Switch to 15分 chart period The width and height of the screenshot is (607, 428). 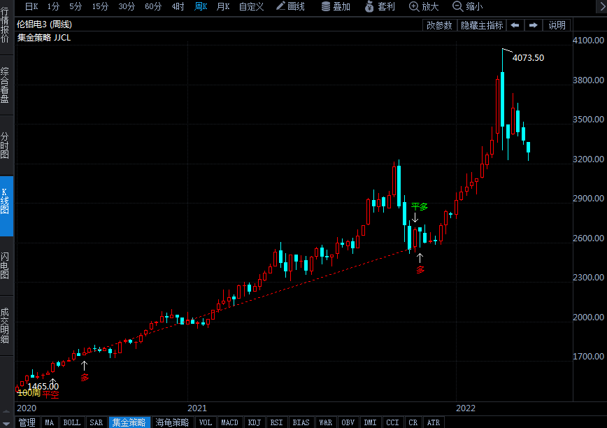[x=100, y=6]
